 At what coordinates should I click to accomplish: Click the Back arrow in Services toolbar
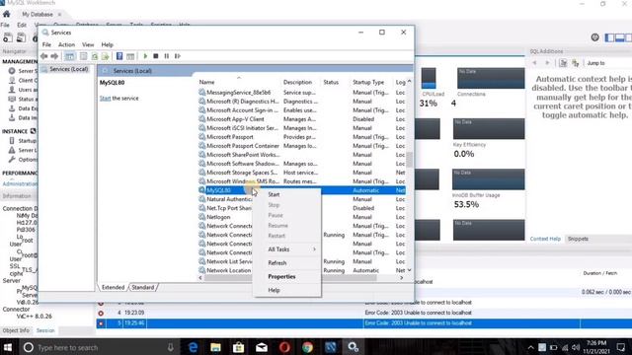(44, 56)
